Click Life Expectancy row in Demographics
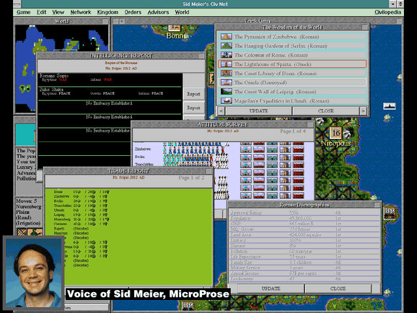This screenshot has height=313, width=417. 304,256
